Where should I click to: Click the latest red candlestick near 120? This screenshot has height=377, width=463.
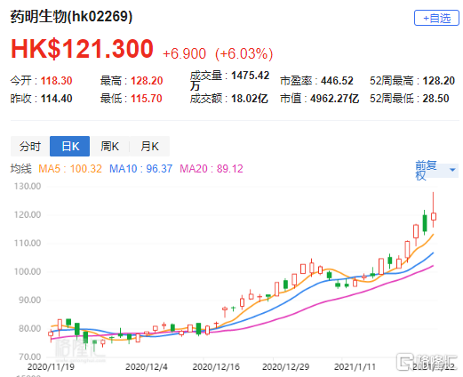[434, 216]
